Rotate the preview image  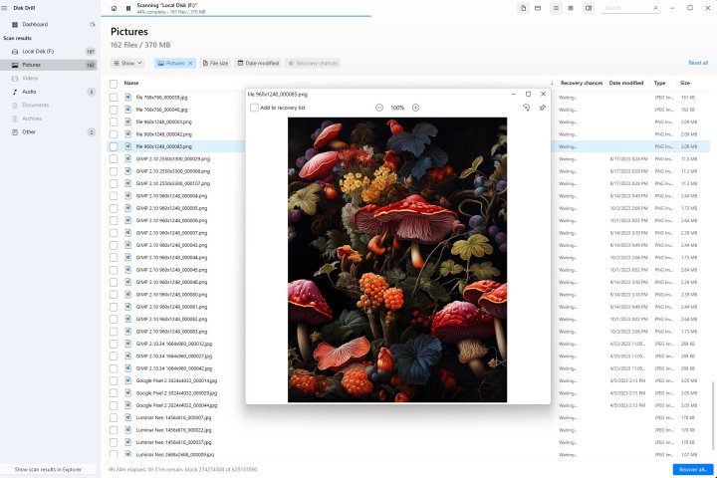526,108
